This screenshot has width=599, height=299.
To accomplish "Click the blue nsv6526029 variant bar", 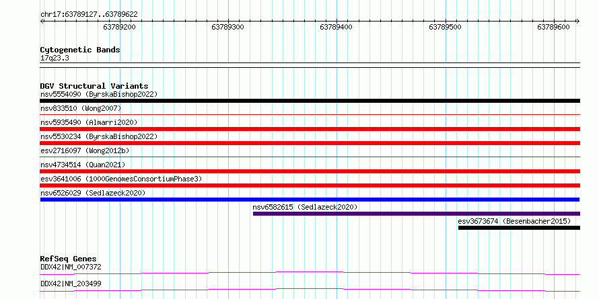I will tap(310, 200).
